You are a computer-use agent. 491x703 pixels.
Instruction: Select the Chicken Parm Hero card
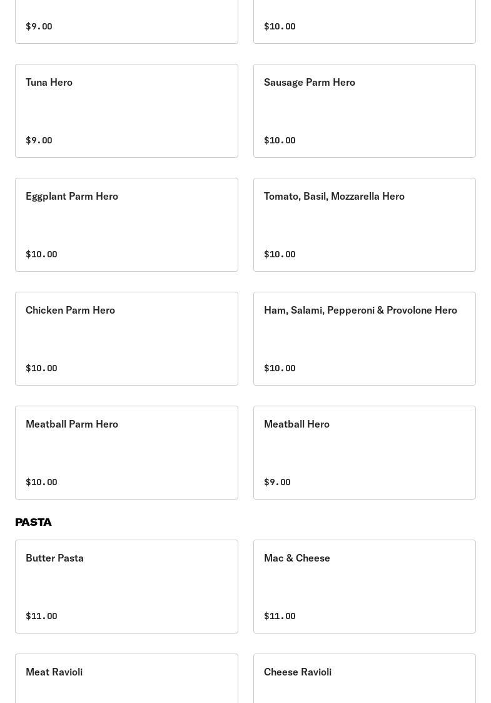tap(126, 339)
